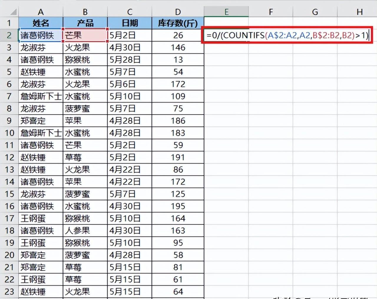Image resolution: width=377 pixels, height=299 pixels.
Task: Click cell A5 赵铁锤
Action: pyautogui.click(x=41, y=72)
